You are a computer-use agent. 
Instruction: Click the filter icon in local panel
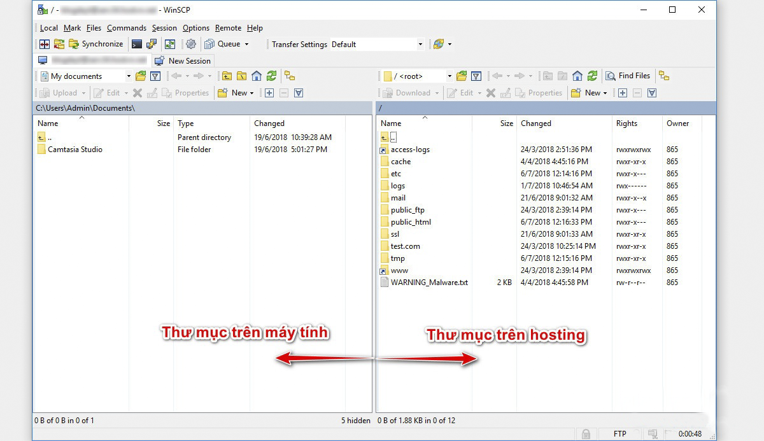[x=155, y=76]
